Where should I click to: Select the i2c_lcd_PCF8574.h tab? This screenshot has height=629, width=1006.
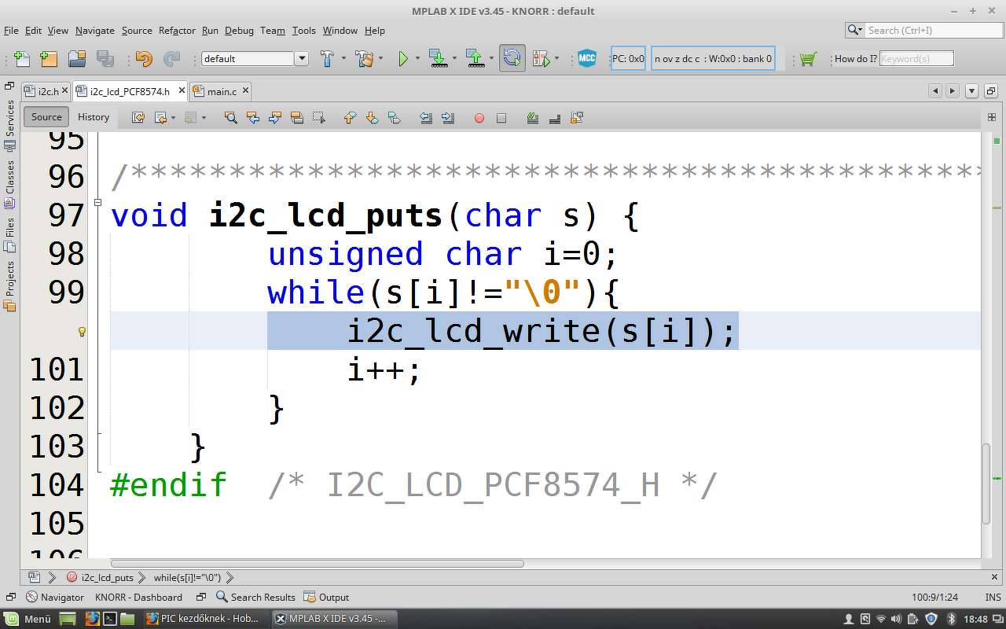(130, 91)
